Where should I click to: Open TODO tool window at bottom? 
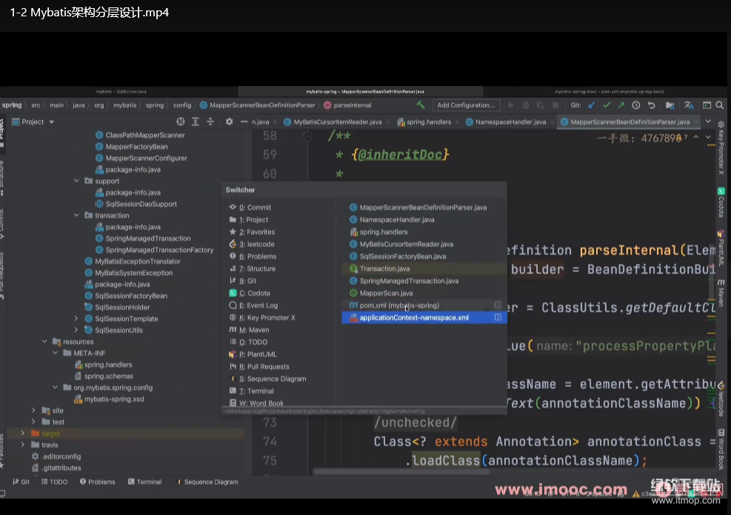(x=54, y=482)
